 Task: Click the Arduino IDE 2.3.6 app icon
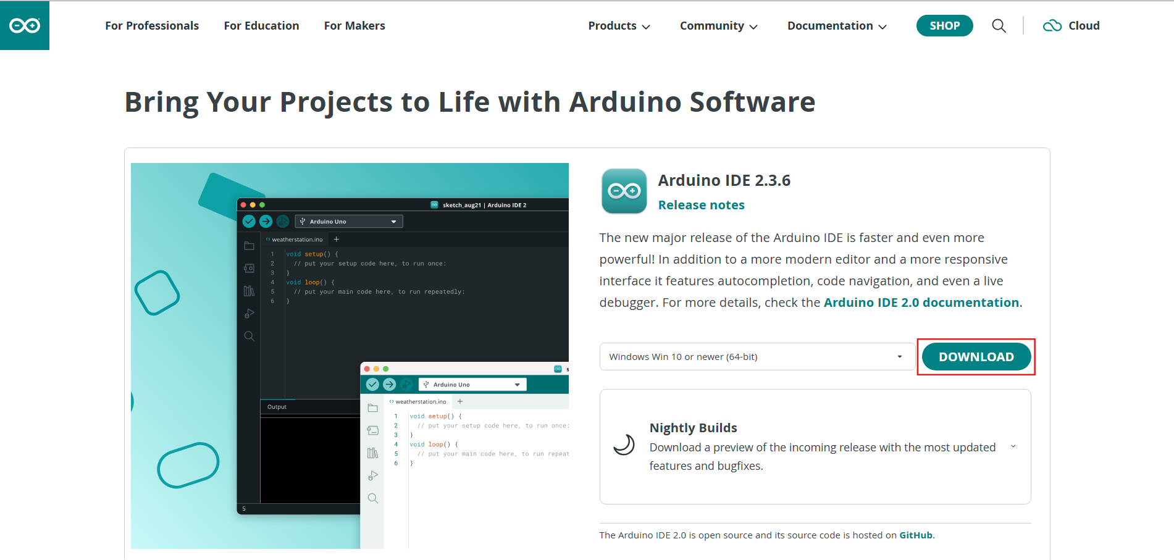pos(624,191)
